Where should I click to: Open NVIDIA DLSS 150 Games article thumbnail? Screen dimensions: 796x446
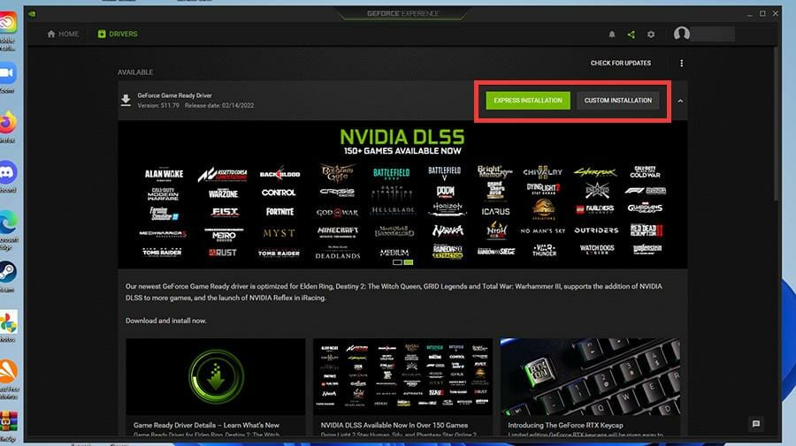click(x=402, y=376)
